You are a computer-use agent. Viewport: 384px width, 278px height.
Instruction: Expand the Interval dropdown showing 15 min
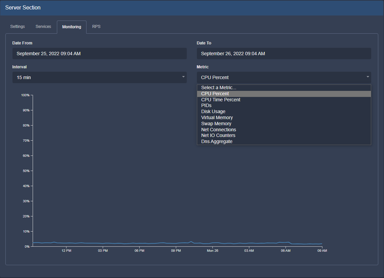click(99, 77)
